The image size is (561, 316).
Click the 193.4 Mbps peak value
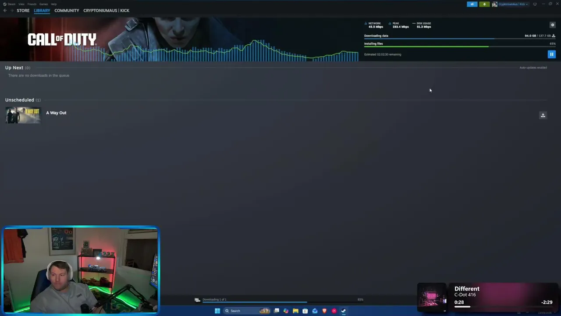pos(401,27)
